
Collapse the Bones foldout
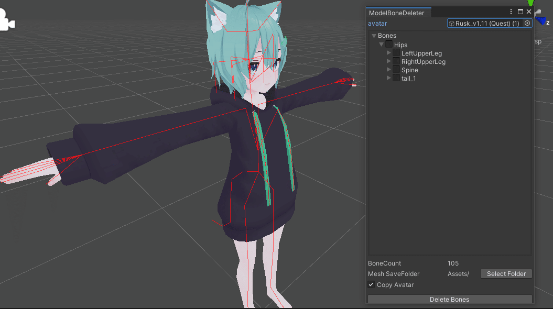pyautogui.click(x=374, y=36)
